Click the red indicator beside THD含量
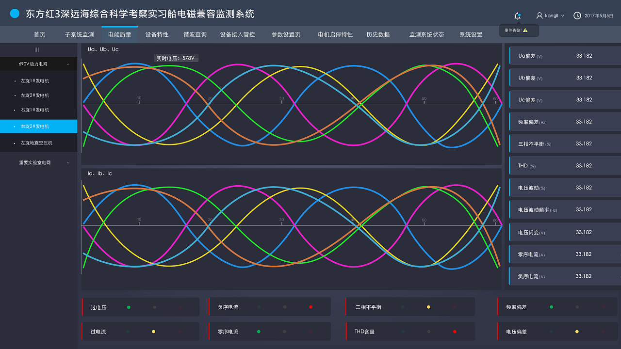 (455, 331)
